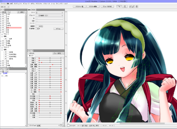Click the minus icon in deformer panel header

click(x=1, y=71)
